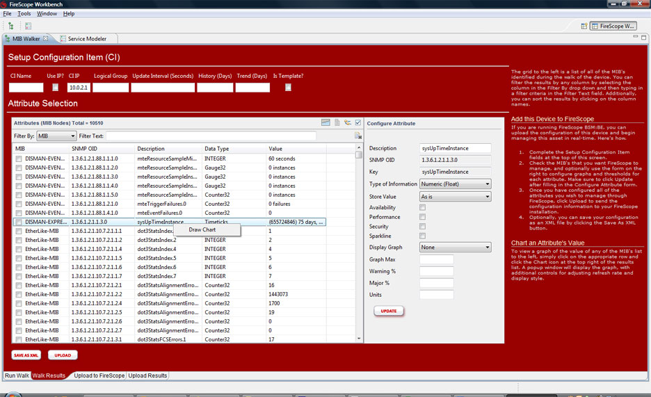This screenshot has width=651, height=397.
Task: Open the Store Value dropdown
Action: click(456, 197)
